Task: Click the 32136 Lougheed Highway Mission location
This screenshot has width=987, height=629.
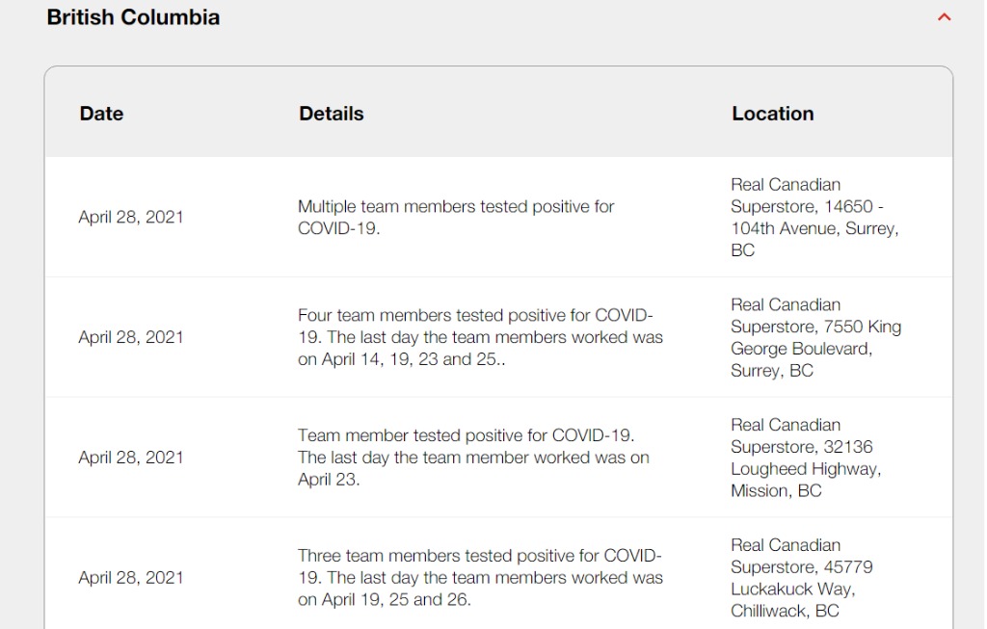Action: pyautogui.click(x=806, y=458)
